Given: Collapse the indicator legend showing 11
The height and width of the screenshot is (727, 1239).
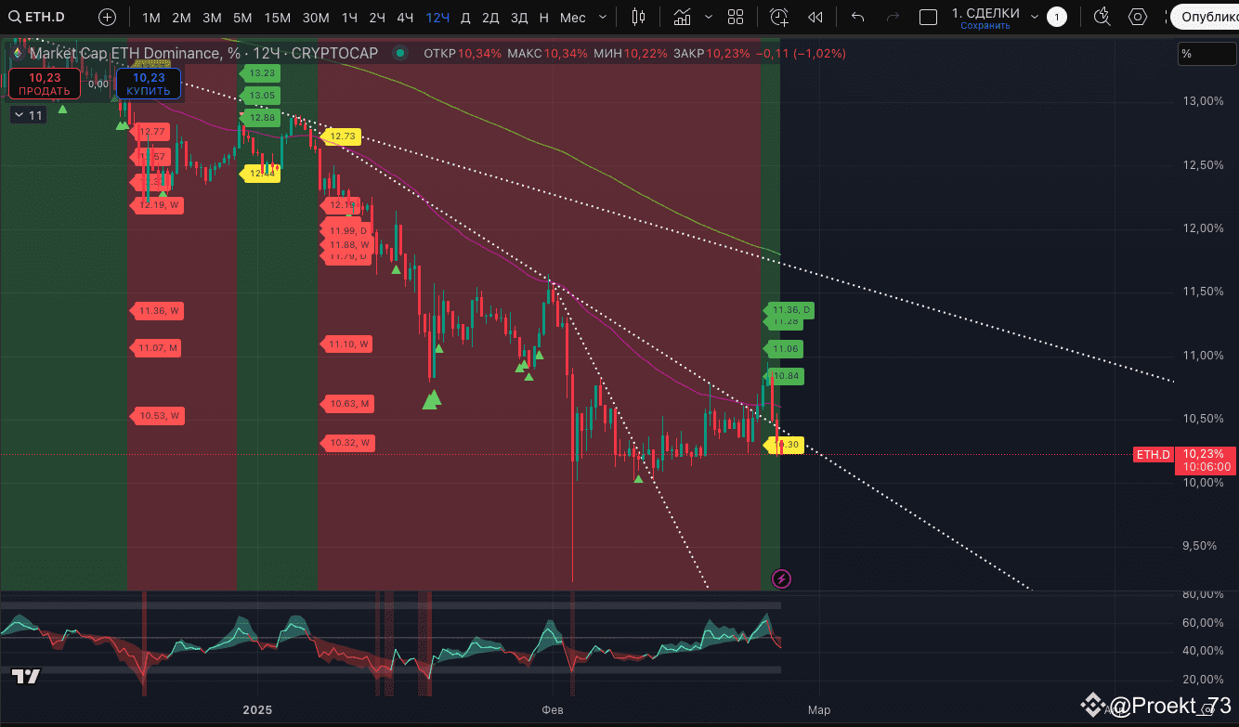Looking at the screenshot, I should [28, 115].
